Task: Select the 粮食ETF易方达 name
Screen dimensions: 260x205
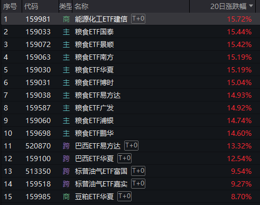Action: point(98,95)
